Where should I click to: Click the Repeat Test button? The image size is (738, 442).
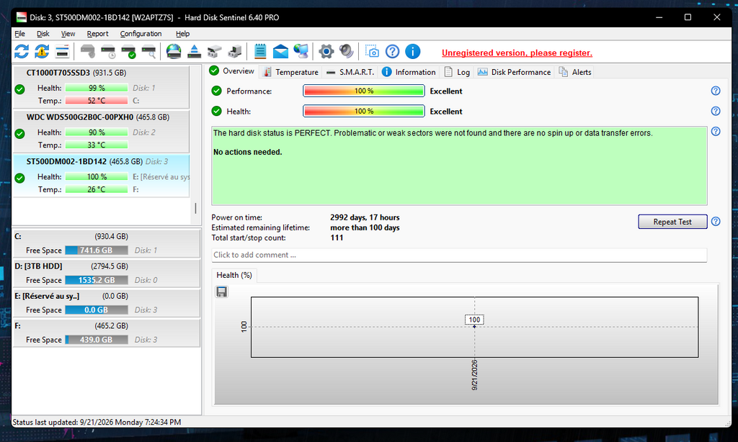click(672, 222)
